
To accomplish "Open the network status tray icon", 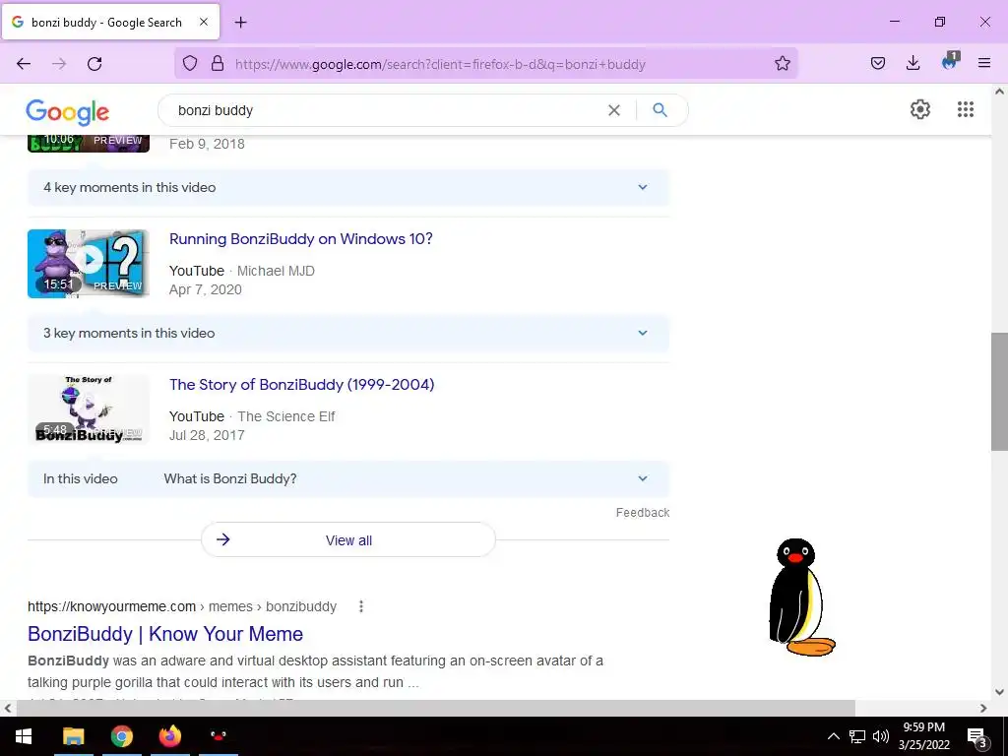I will click(x=857, y=736).
